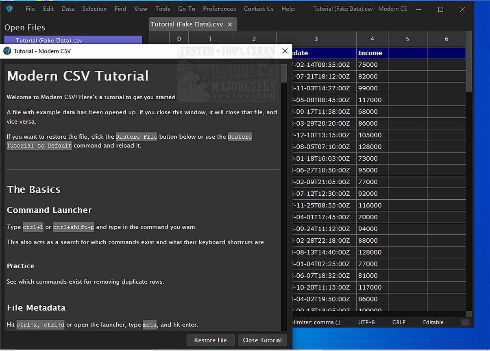Select column 2 header
490x351 pixels.
tap(254, 39)
